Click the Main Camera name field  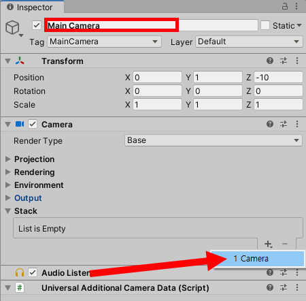coord(152,25)
